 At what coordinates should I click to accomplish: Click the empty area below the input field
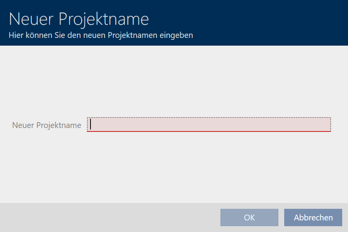[x=174, y=166]
